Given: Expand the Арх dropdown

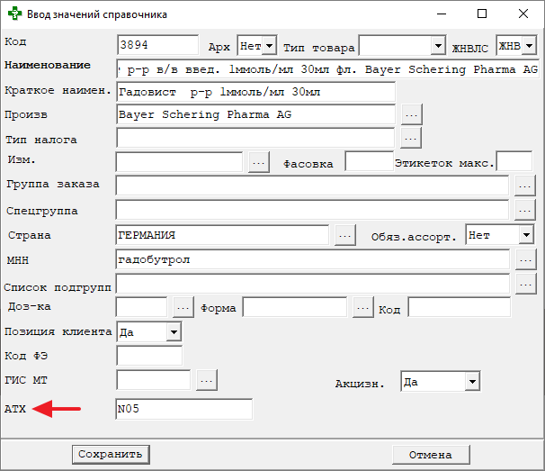Looking at the screenshot, I should [268, 46].
